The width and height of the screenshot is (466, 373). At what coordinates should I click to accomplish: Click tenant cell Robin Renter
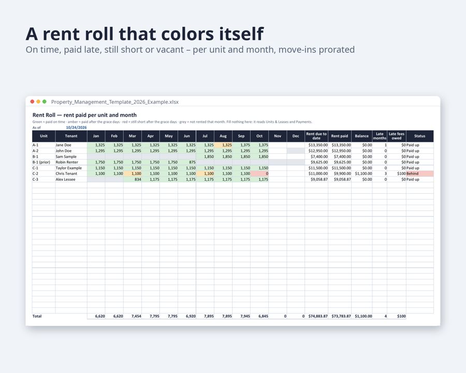point(71,162)
